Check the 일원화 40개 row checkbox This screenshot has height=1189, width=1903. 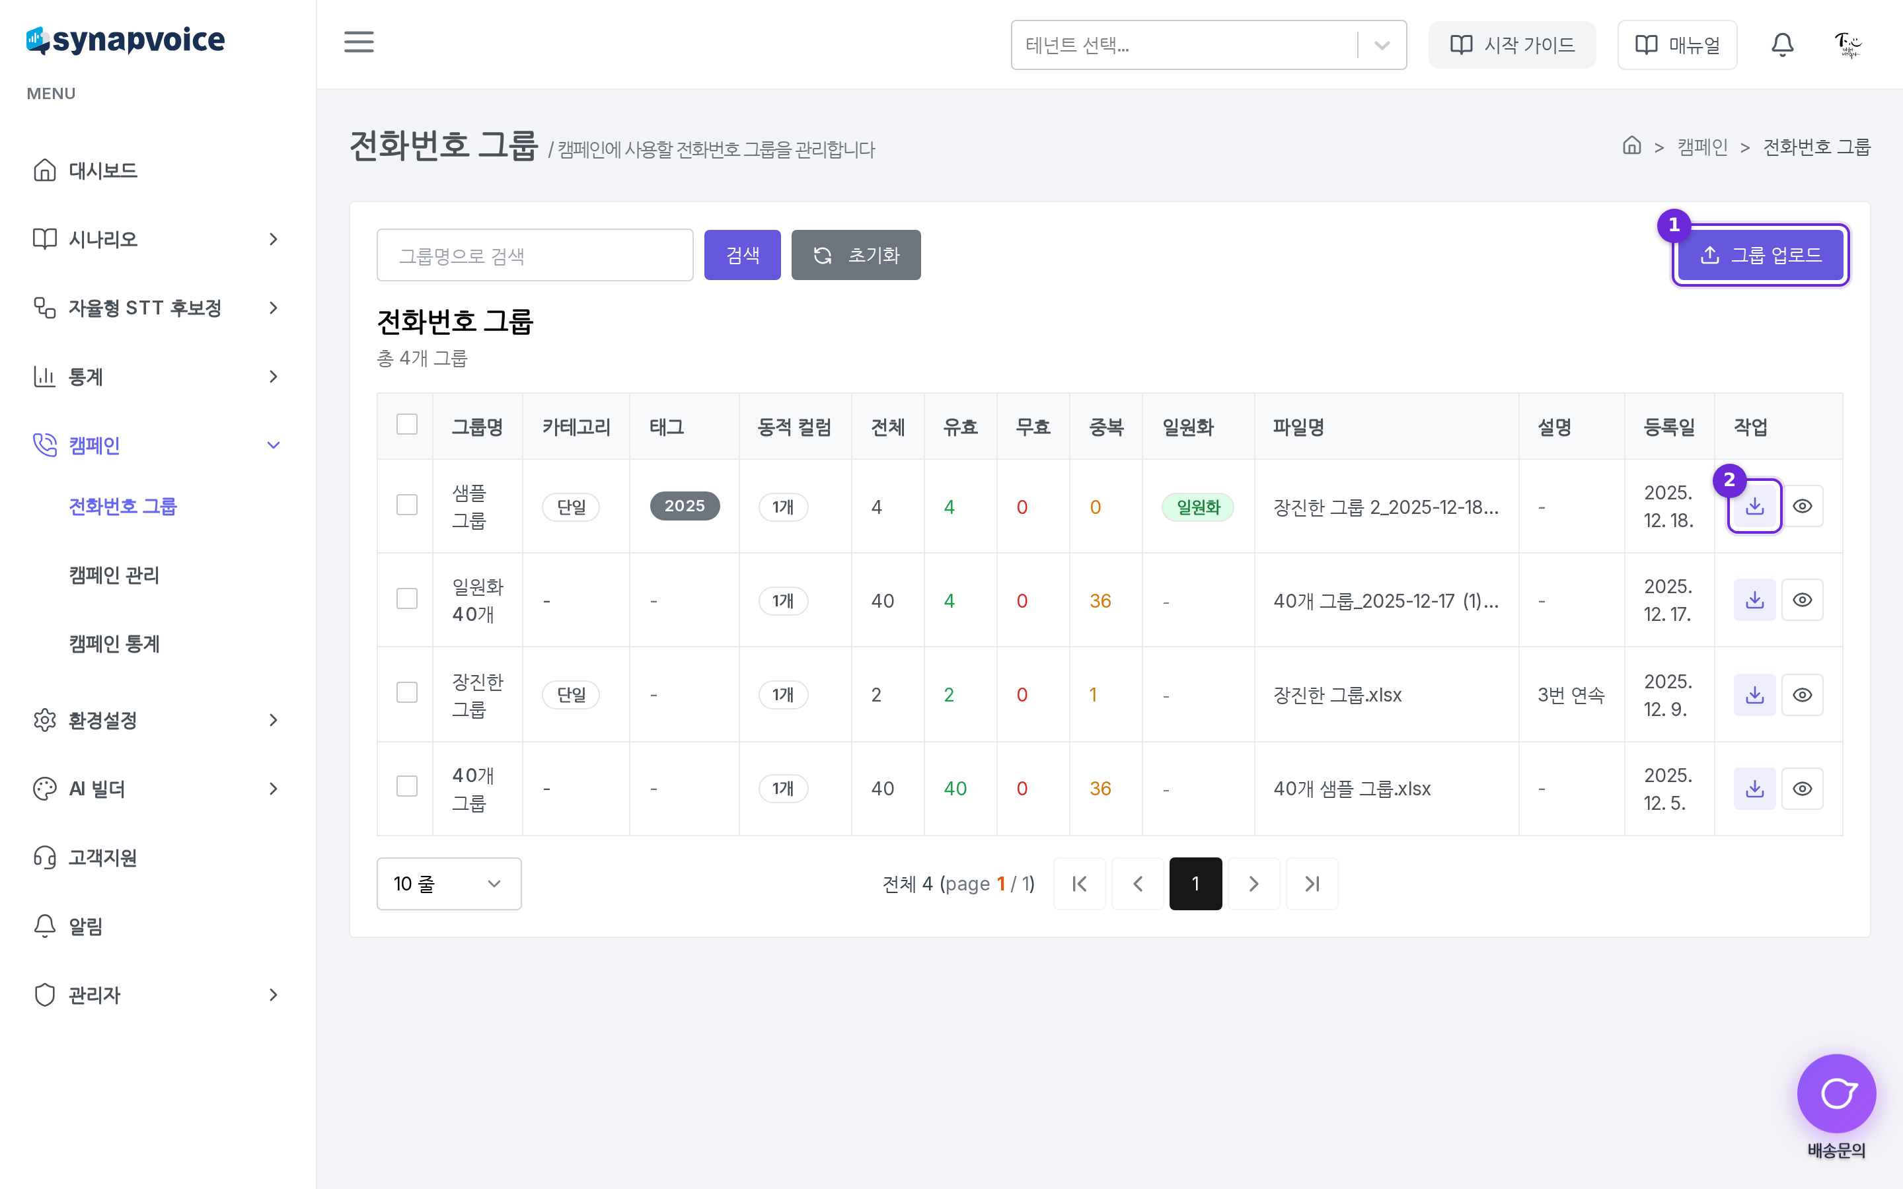(406, 598)
